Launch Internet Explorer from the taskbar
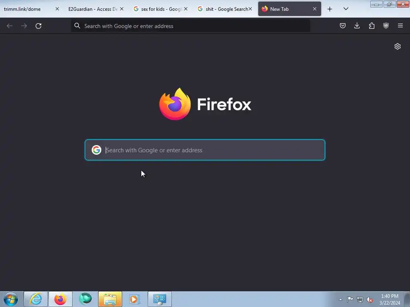Screen dimensions: 410x307 (x=36, y=299)
